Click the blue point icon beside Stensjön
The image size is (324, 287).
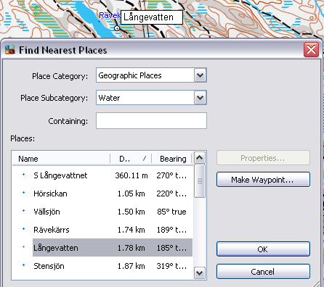coord(24,265)
